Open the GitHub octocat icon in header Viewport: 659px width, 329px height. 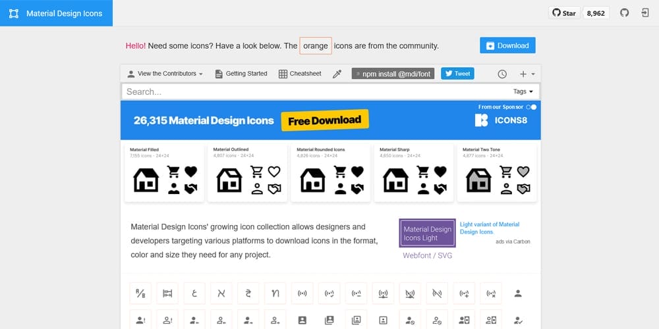625,13
